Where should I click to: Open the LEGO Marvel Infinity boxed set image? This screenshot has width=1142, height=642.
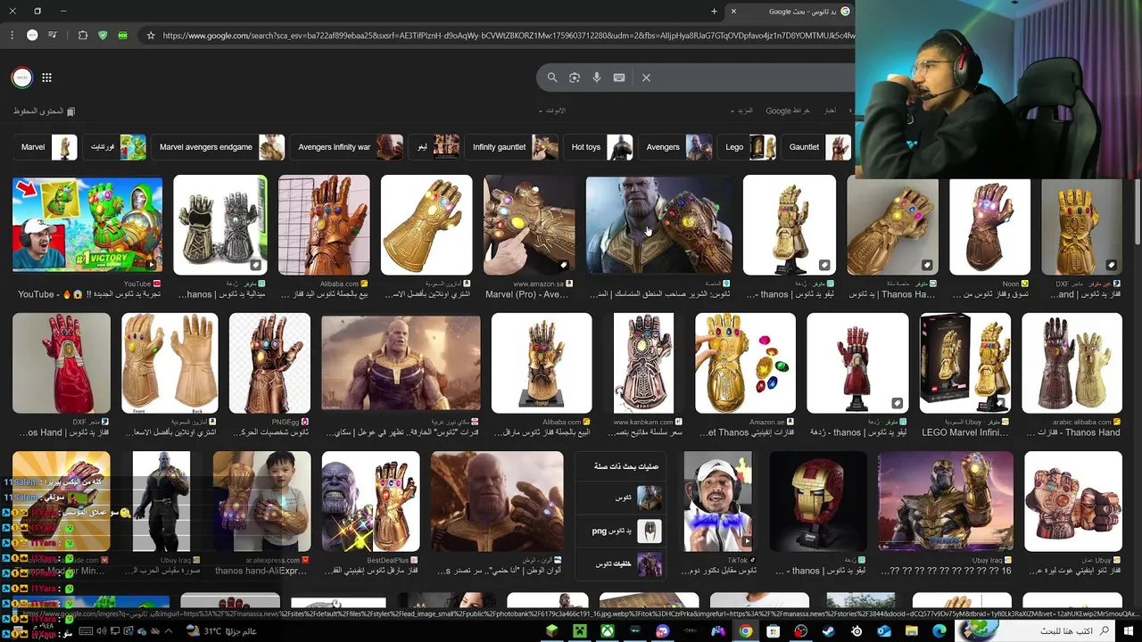tap(965, 363)
